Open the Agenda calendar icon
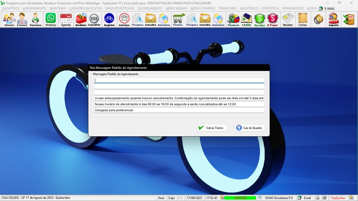 pos(66,19)
